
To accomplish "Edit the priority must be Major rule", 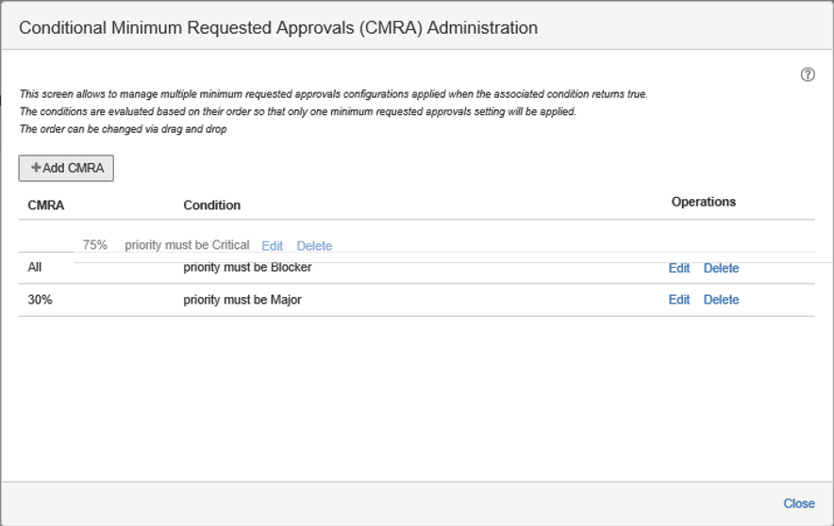I will pos(679,300).
